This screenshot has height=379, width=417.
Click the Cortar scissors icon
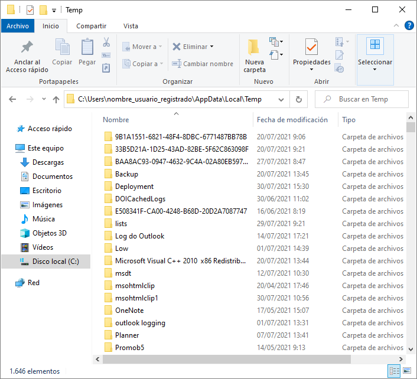click(x=106, y=42)
